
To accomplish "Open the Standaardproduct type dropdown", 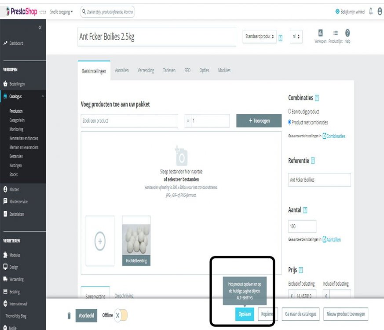I will click(x=260, y=37).
